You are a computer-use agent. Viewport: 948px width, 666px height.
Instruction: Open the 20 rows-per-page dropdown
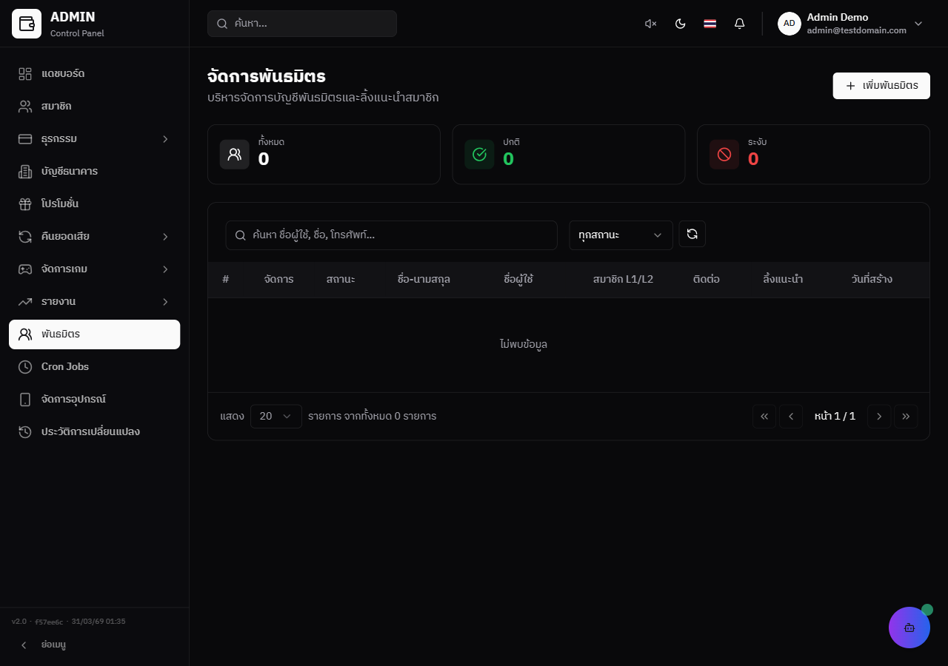point(276,417)
